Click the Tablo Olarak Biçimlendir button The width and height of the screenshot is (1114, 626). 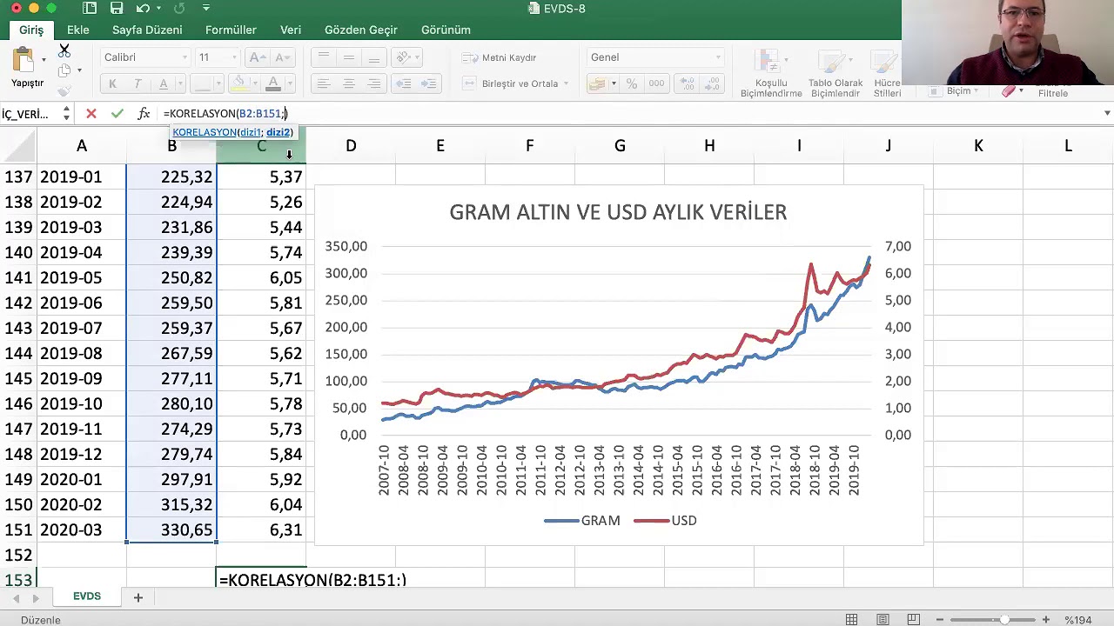coord(835,73)
